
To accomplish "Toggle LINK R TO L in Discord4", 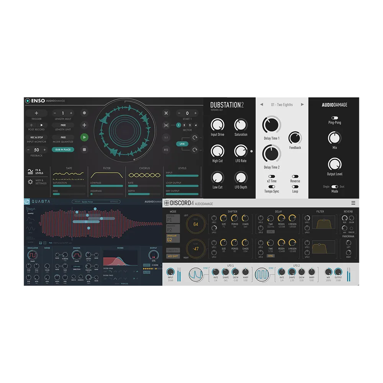I will (x=173, y=250).
